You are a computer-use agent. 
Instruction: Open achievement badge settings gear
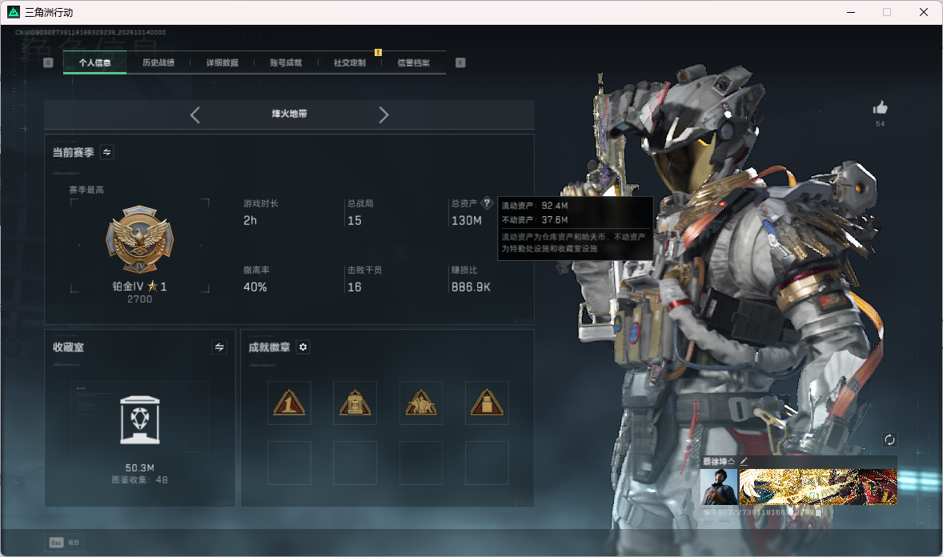pyautogui.click(x=303, y=347)
